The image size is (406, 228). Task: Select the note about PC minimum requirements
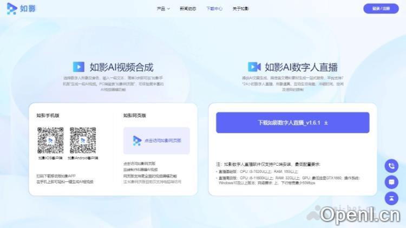[x=269, y=164]
